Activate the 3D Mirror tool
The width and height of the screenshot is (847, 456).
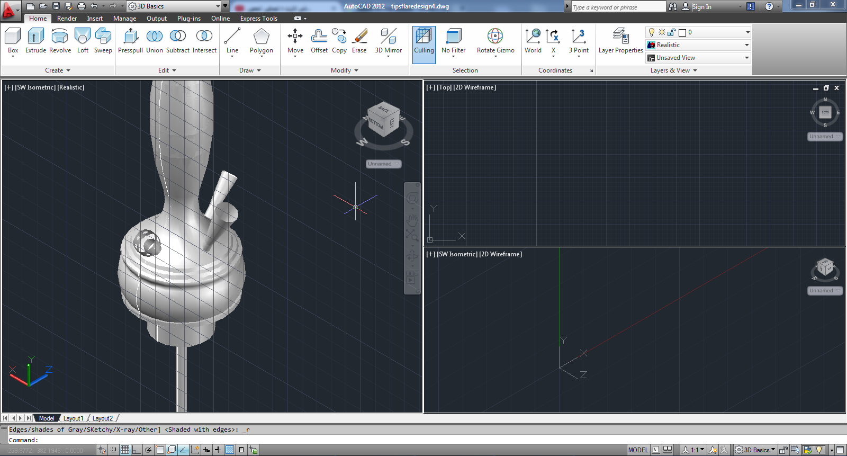[389, 41]
